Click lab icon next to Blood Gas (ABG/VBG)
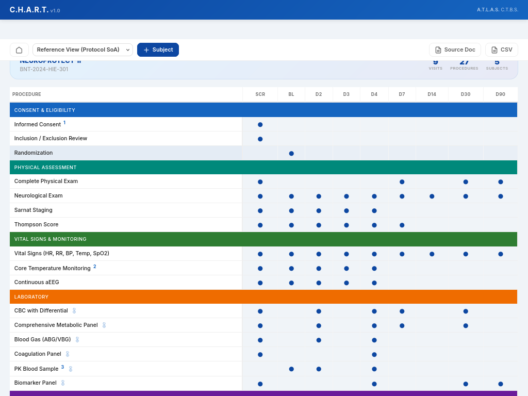 [x=77, y=339]
